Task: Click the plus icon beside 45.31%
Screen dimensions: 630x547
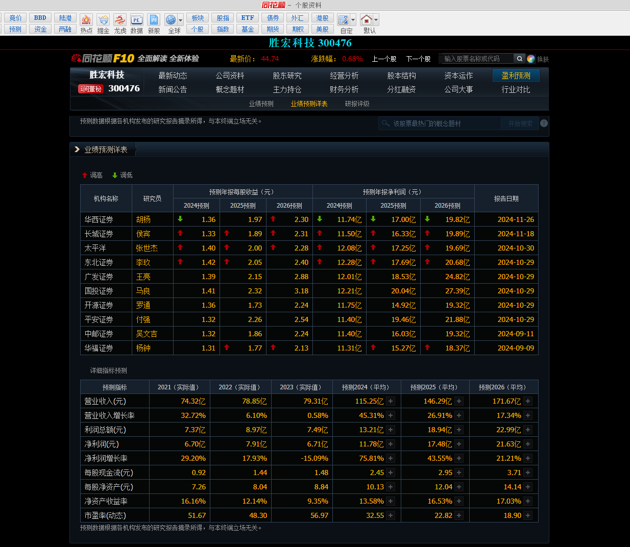Action: coord(391,415)
